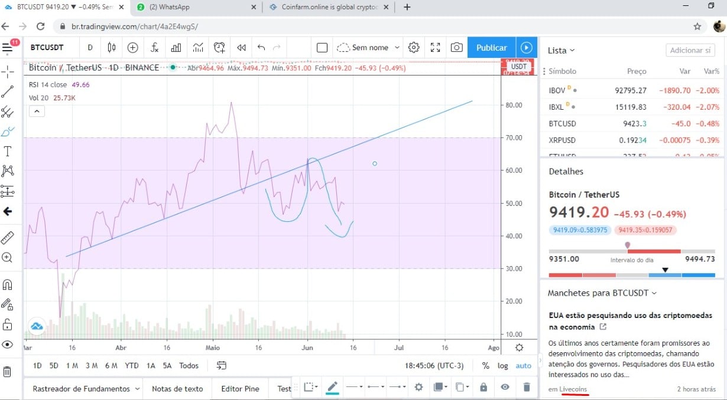The image size is (727, 400).
Task: Toggle stay in drawing mode
Action: pos(8,304)
